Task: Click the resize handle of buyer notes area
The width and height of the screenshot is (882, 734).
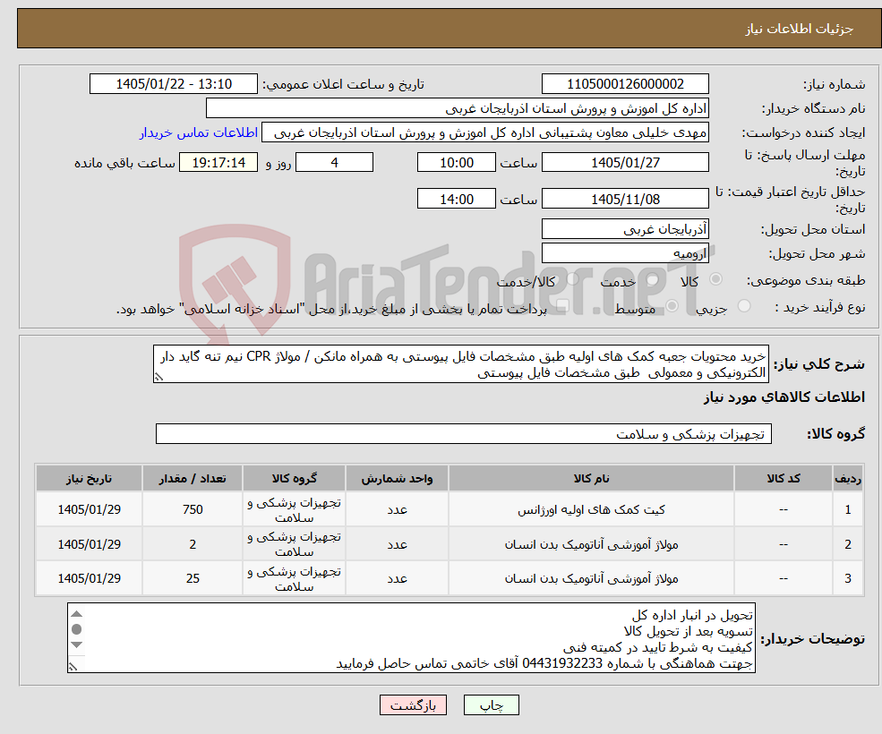Action: tap(73, 667)
